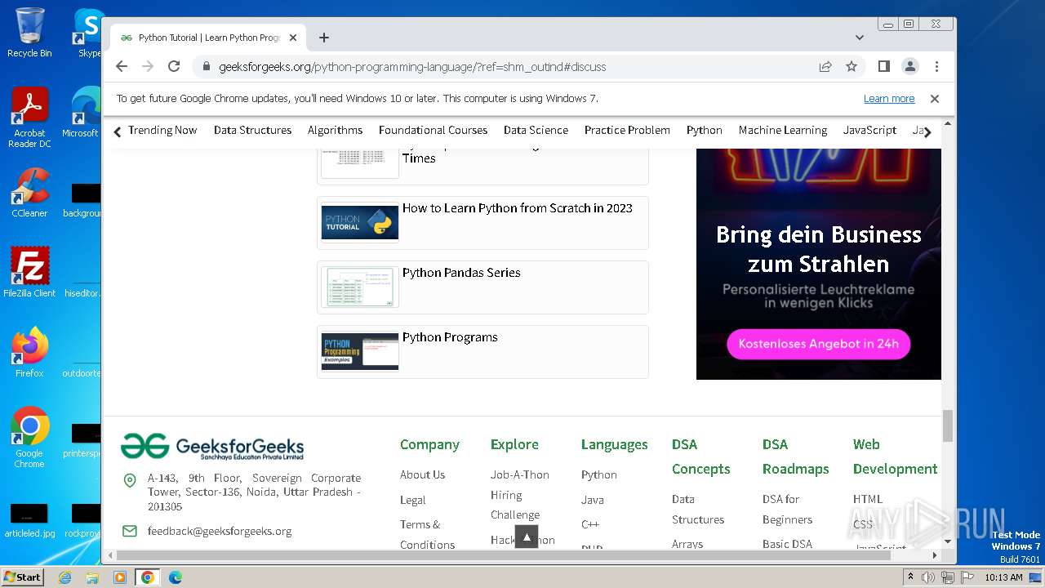Click the scroll-to-top arrow button

coord(527,537)
